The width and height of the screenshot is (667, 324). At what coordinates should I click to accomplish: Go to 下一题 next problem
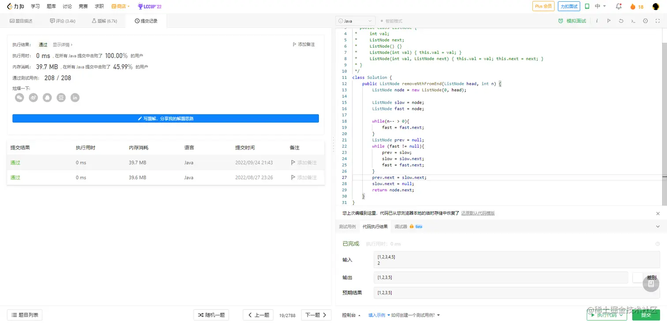pyautogui.click(x=316, y=315)
